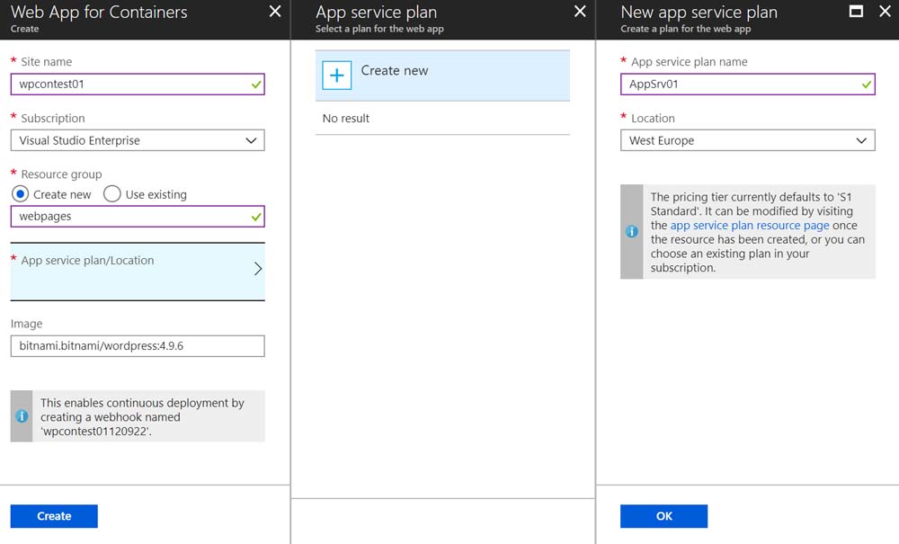Viewport: 899px width, 544px height.
Task: Close the App service plan blade
Action: tap(580, 12)
